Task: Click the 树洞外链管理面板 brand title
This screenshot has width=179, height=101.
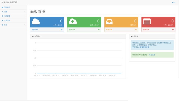Action: click(x=9, y=2)
